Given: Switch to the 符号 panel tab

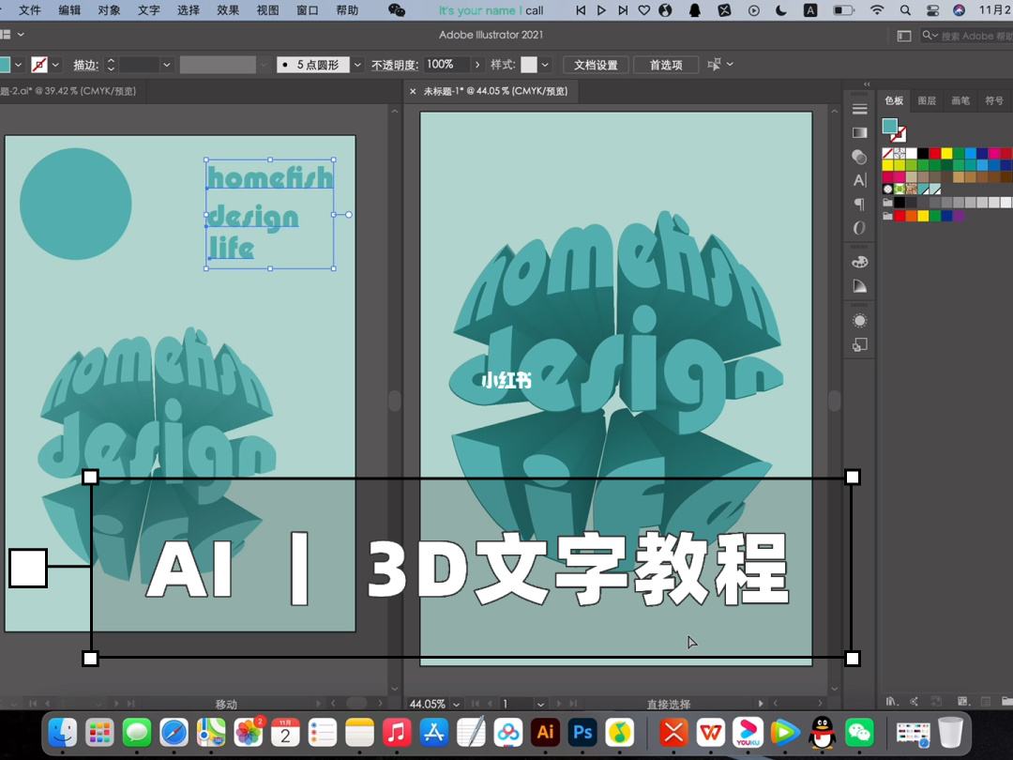Looking at the screenshot, I should coord(994,100).
